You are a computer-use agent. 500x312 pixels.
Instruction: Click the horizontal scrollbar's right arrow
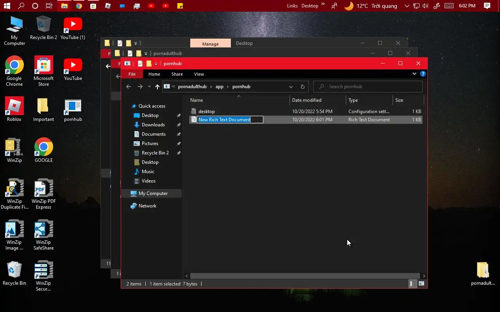click(424, 276)
